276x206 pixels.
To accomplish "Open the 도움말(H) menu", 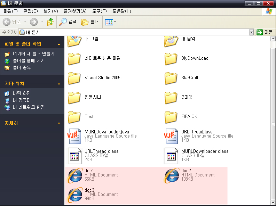I will click(122, 11).
